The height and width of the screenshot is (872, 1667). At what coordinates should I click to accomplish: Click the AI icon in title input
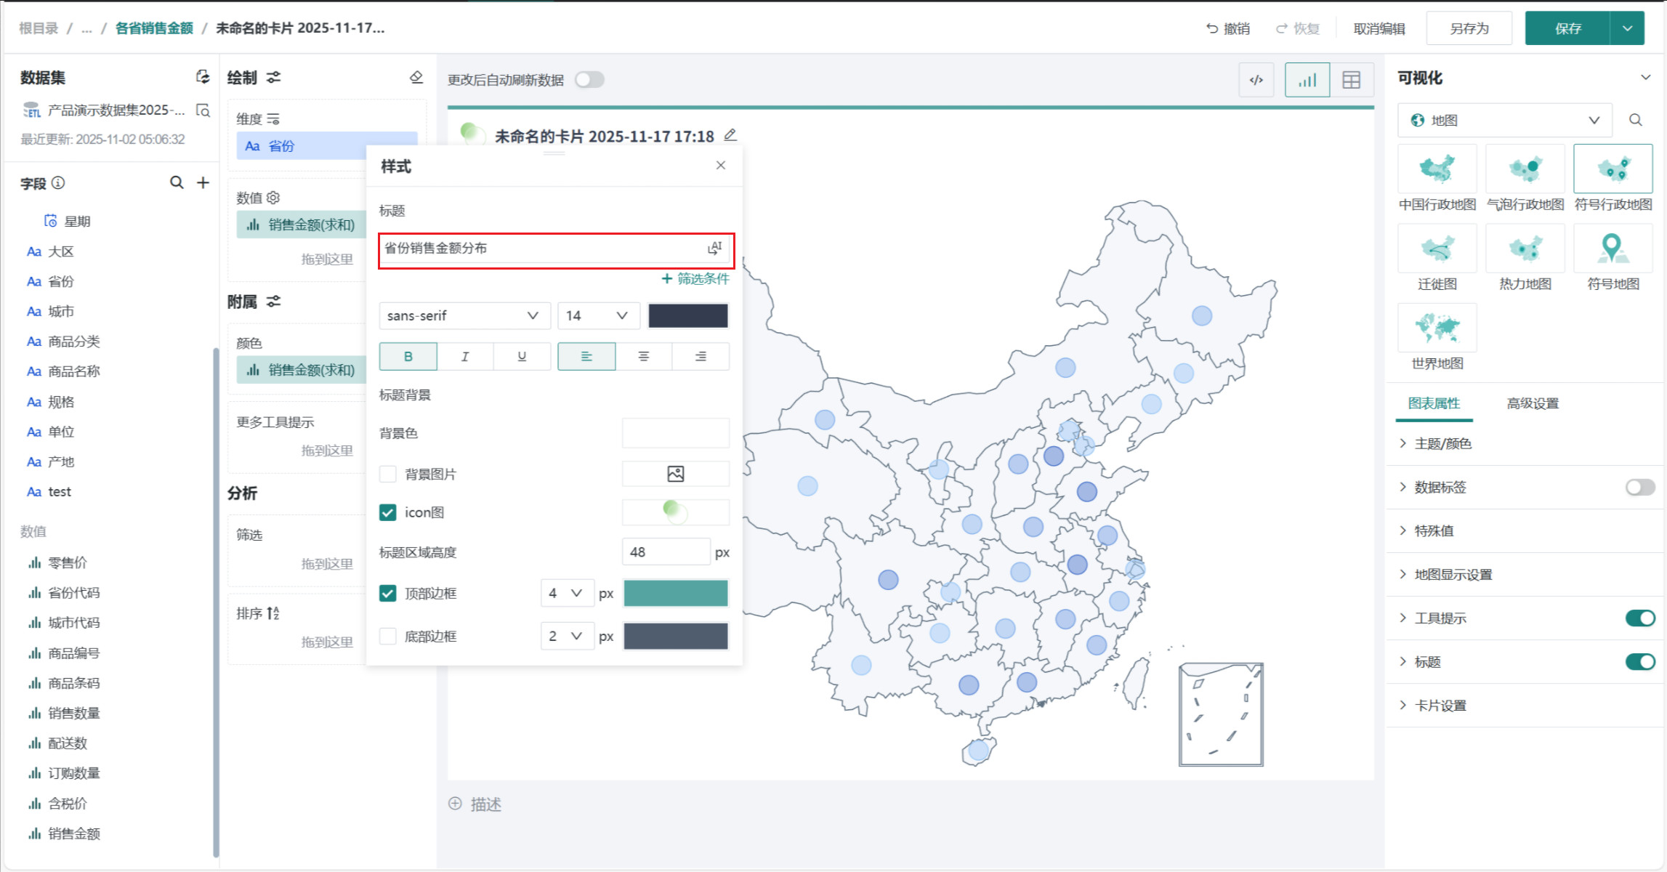pyautogui.click(x=715, y=249)
